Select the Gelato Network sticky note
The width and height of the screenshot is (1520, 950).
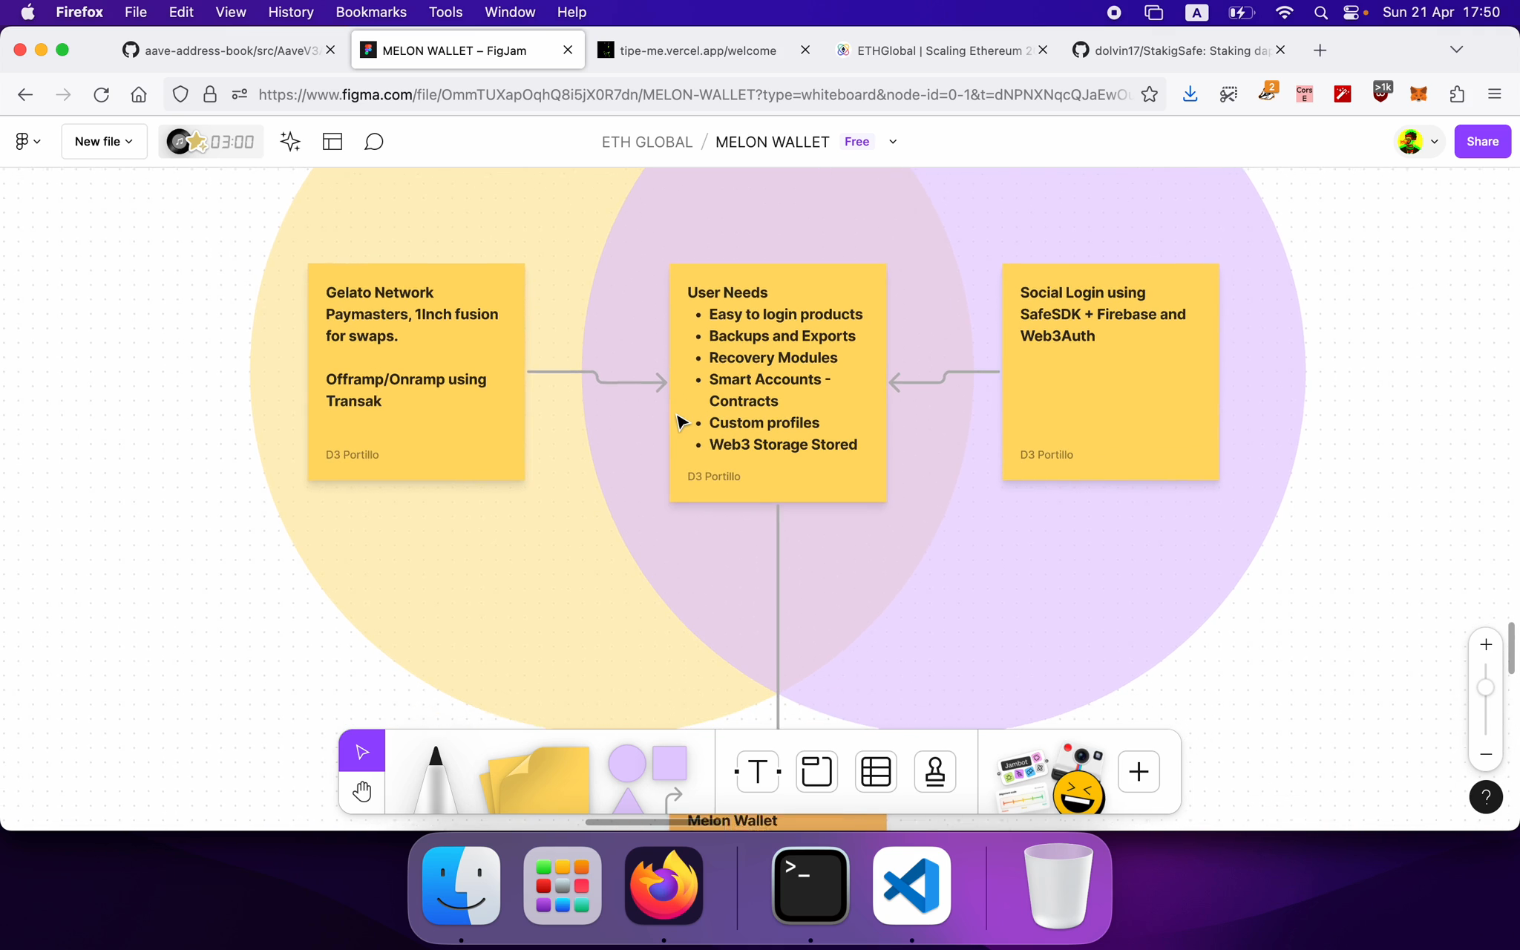point(416,372)
